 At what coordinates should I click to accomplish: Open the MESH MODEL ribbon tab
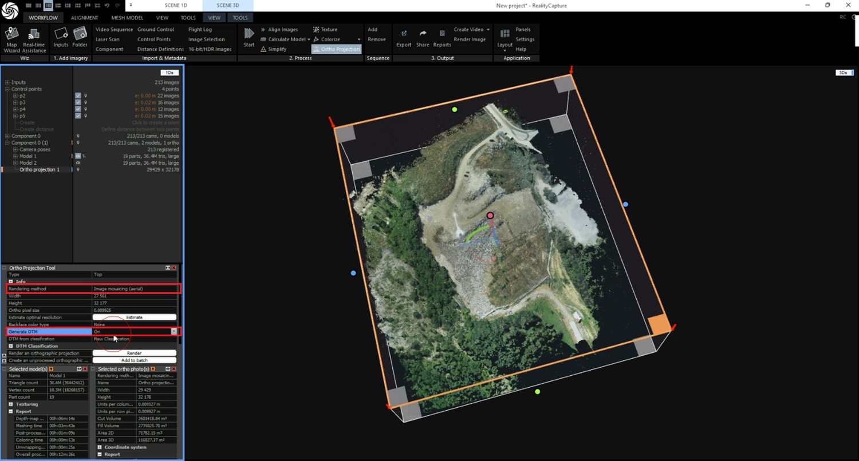click(127, 18)
